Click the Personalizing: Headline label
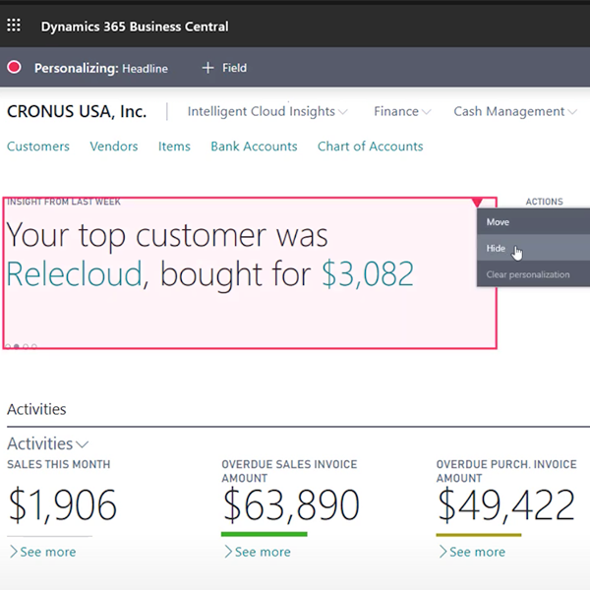The width and height of the screenshot is (590, 590). tap(101, 68)
